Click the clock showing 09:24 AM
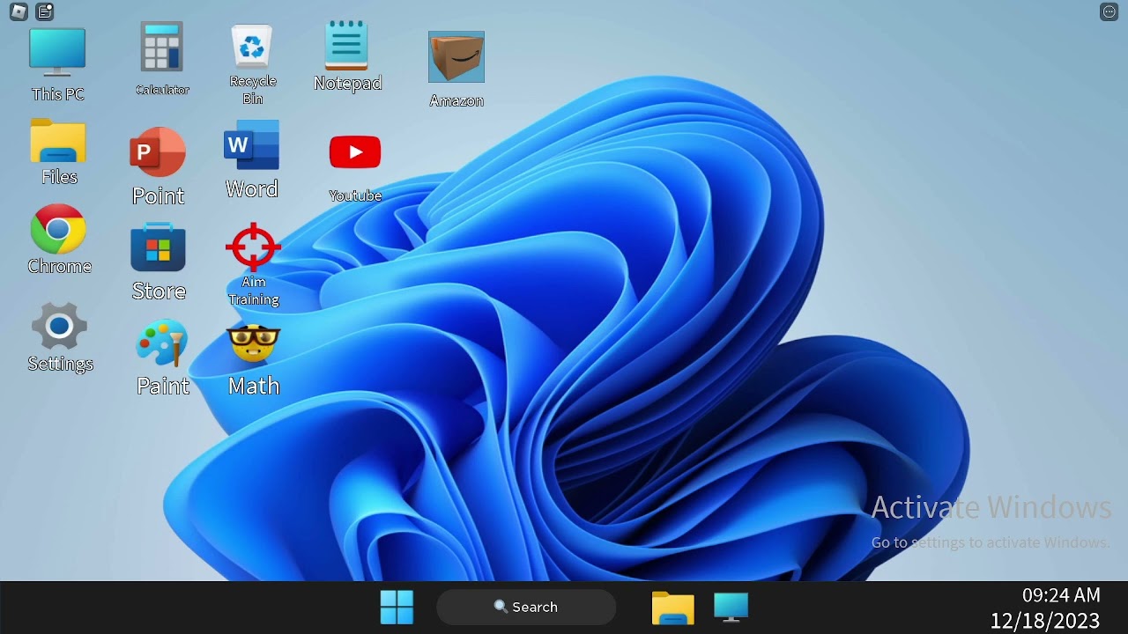 [x=1061, y=596]
